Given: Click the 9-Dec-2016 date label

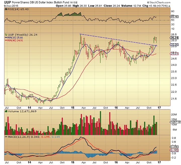Looking at the screenshot, I should click(x=11, y=6).
